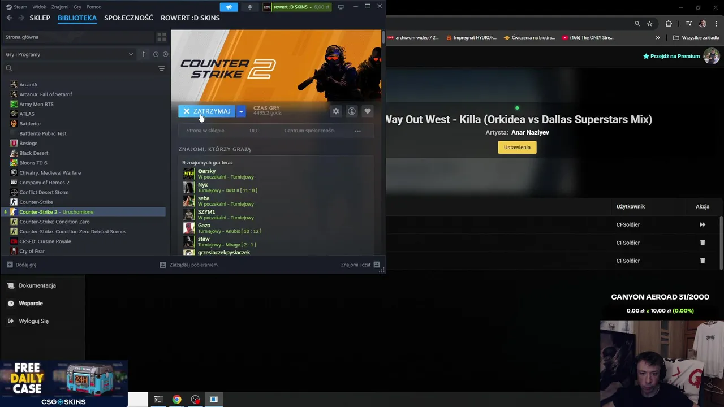The height and width of the screenshot is (407, 724).
Task: Switch to SKLEP tab
Action: 40,18
